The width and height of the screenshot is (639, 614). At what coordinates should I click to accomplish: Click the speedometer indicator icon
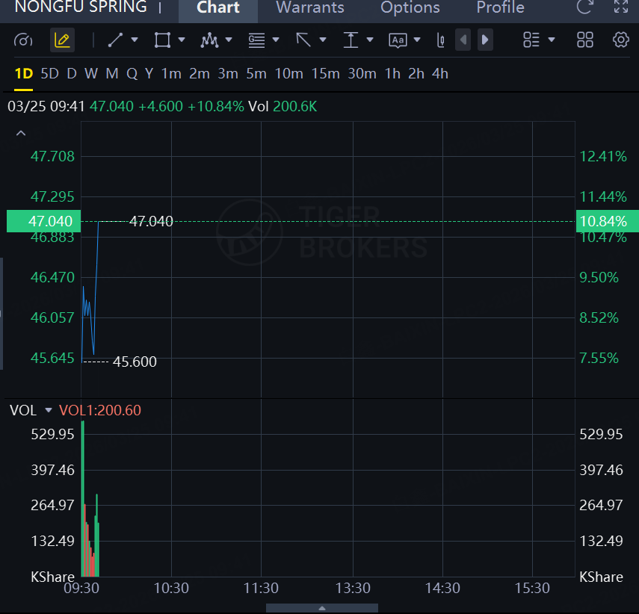click(x=23, y=40)
